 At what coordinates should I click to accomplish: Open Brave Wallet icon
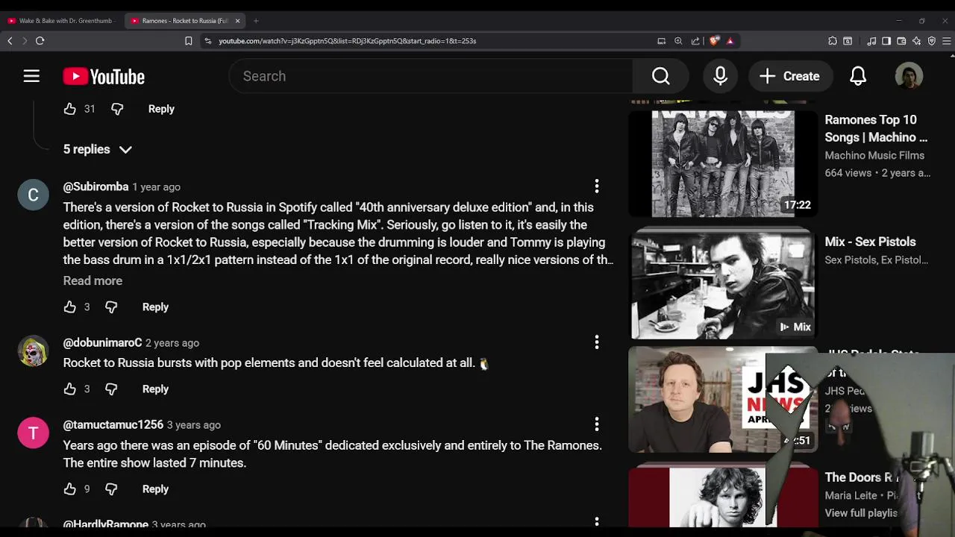click(901, 41)
